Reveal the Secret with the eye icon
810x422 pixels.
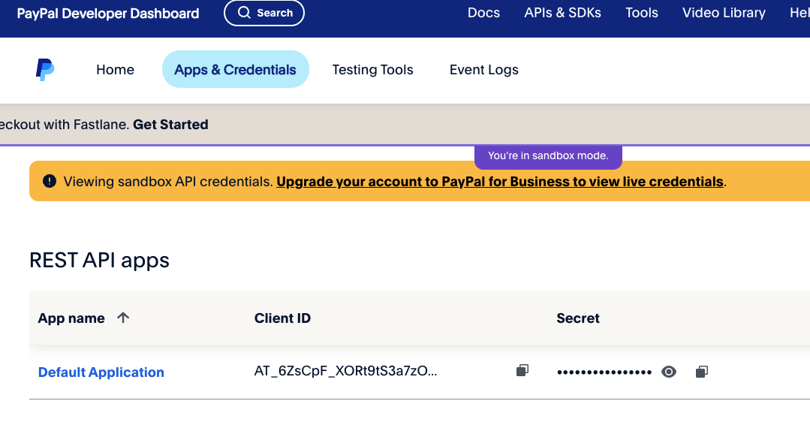click(x=668, y=372)
